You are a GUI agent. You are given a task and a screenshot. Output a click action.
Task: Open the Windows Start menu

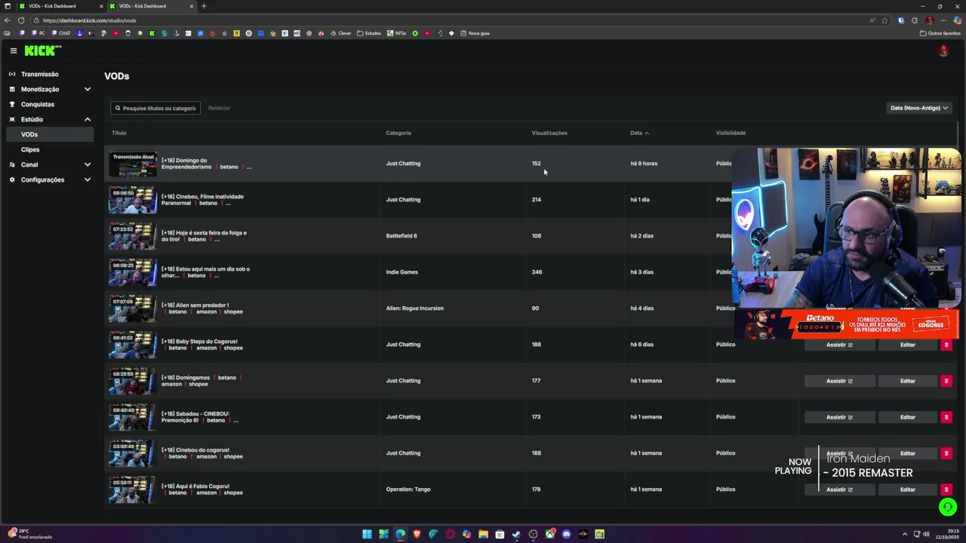click(x=367, y=534)
